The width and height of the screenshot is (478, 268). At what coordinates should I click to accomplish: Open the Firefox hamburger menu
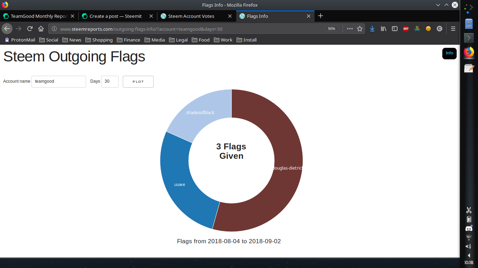coord(453,29)
